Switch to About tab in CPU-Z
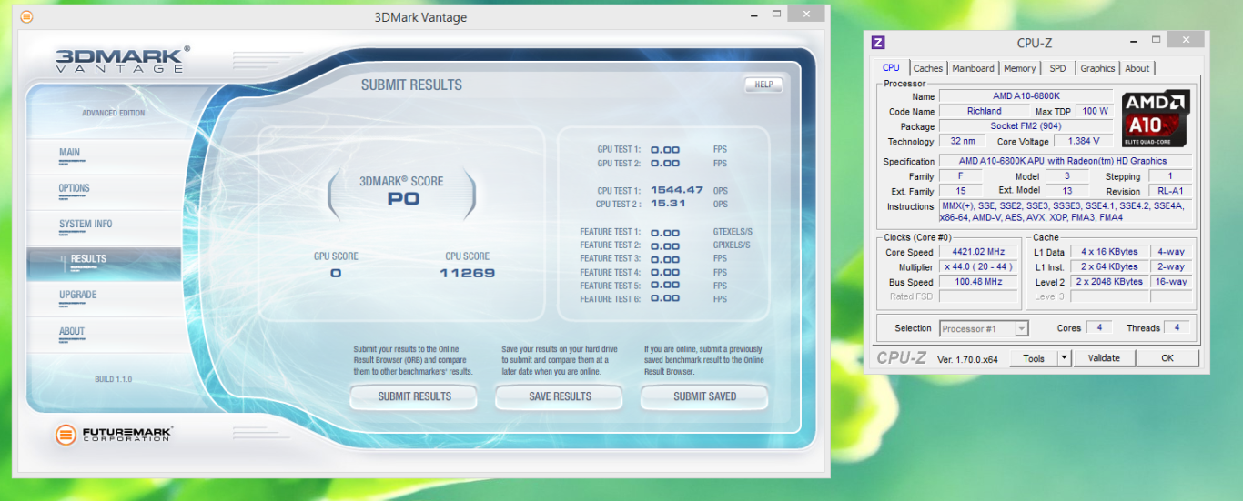The height and width of the screenshot is (501, 1243). (x=1137, y=68)
